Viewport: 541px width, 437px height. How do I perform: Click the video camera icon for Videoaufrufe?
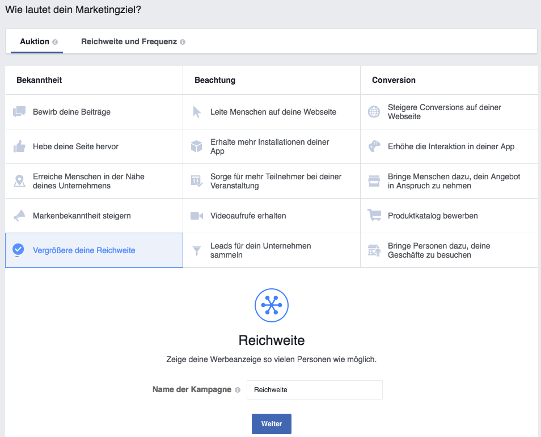point(197,216)
